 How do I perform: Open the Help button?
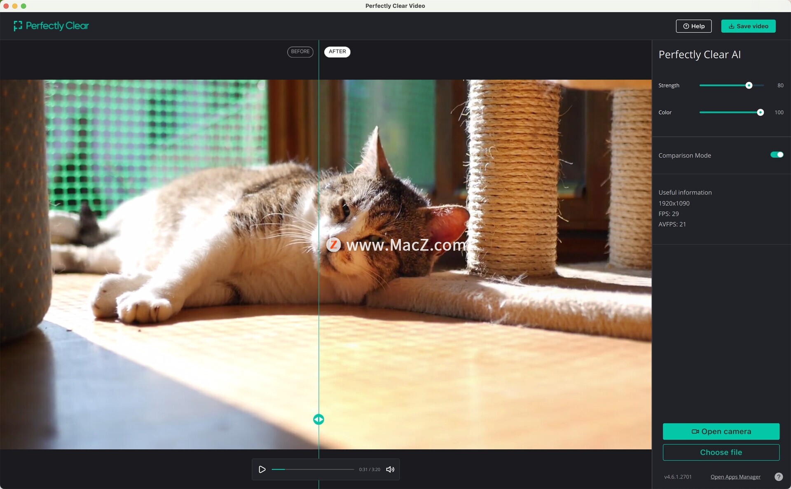click(694, 26)
